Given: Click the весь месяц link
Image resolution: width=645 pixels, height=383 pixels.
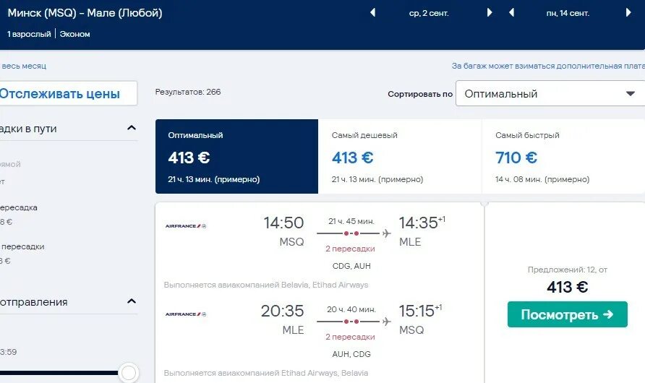Looking at the screenshot, I should 23,66.
